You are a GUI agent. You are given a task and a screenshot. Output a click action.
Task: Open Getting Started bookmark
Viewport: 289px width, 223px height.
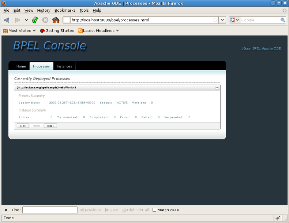pos(57,31)
